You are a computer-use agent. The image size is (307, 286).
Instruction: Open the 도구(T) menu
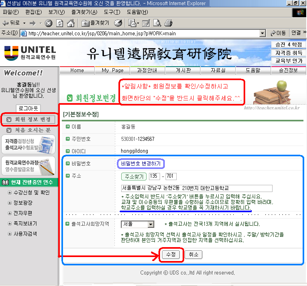(113, 12)
